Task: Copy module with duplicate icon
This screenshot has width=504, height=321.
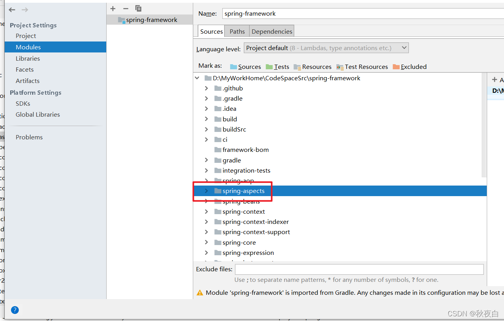Action: coord(138,8)
